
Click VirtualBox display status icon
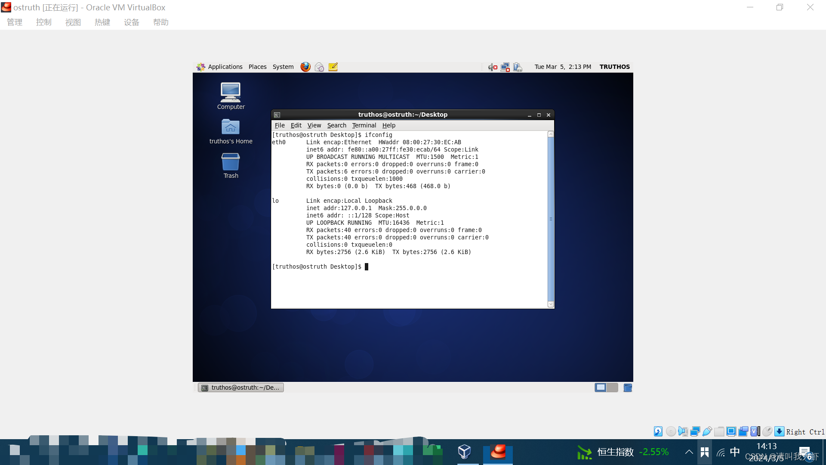tap(731, 431)
